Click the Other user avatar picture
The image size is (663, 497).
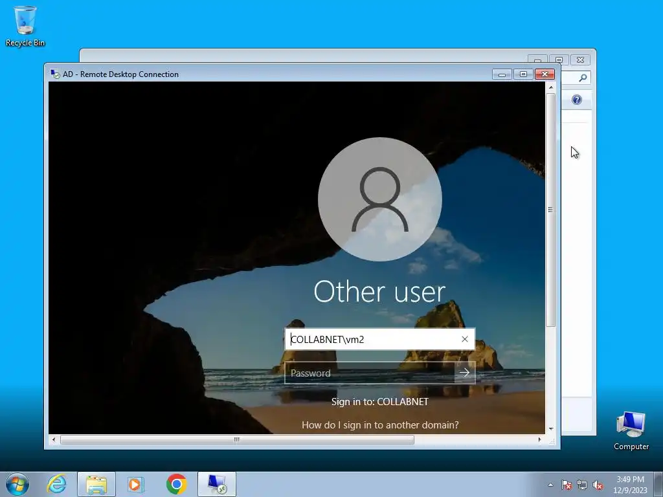pos(379,199)
